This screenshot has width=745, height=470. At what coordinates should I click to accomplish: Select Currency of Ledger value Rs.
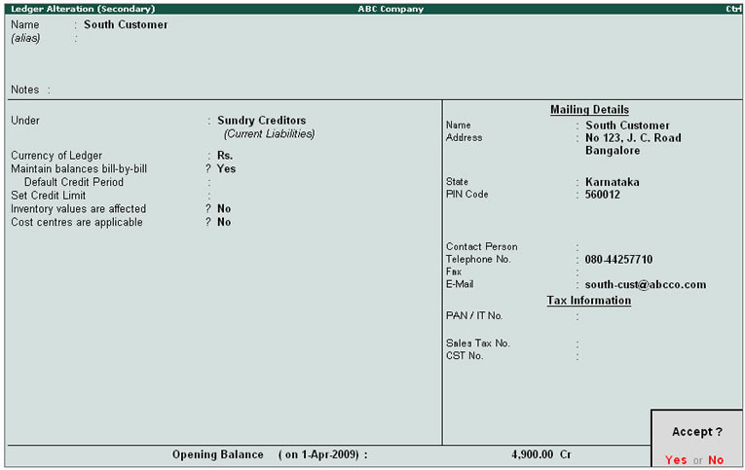[x=225, y=156]
